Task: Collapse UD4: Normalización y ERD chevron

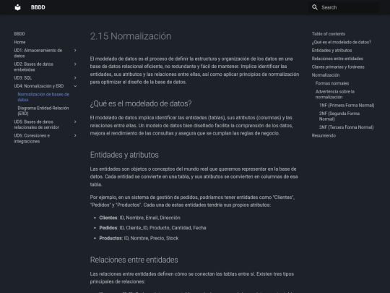Action: click(x=75, y=86)
